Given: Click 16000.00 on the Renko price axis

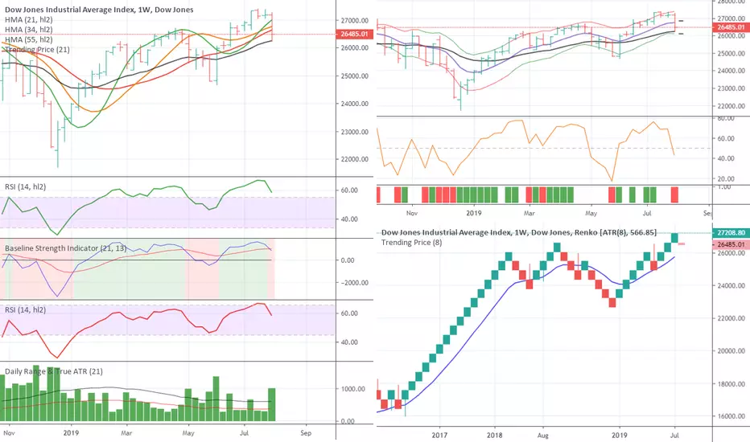Looking at the screenshot, I should point(731,416).
